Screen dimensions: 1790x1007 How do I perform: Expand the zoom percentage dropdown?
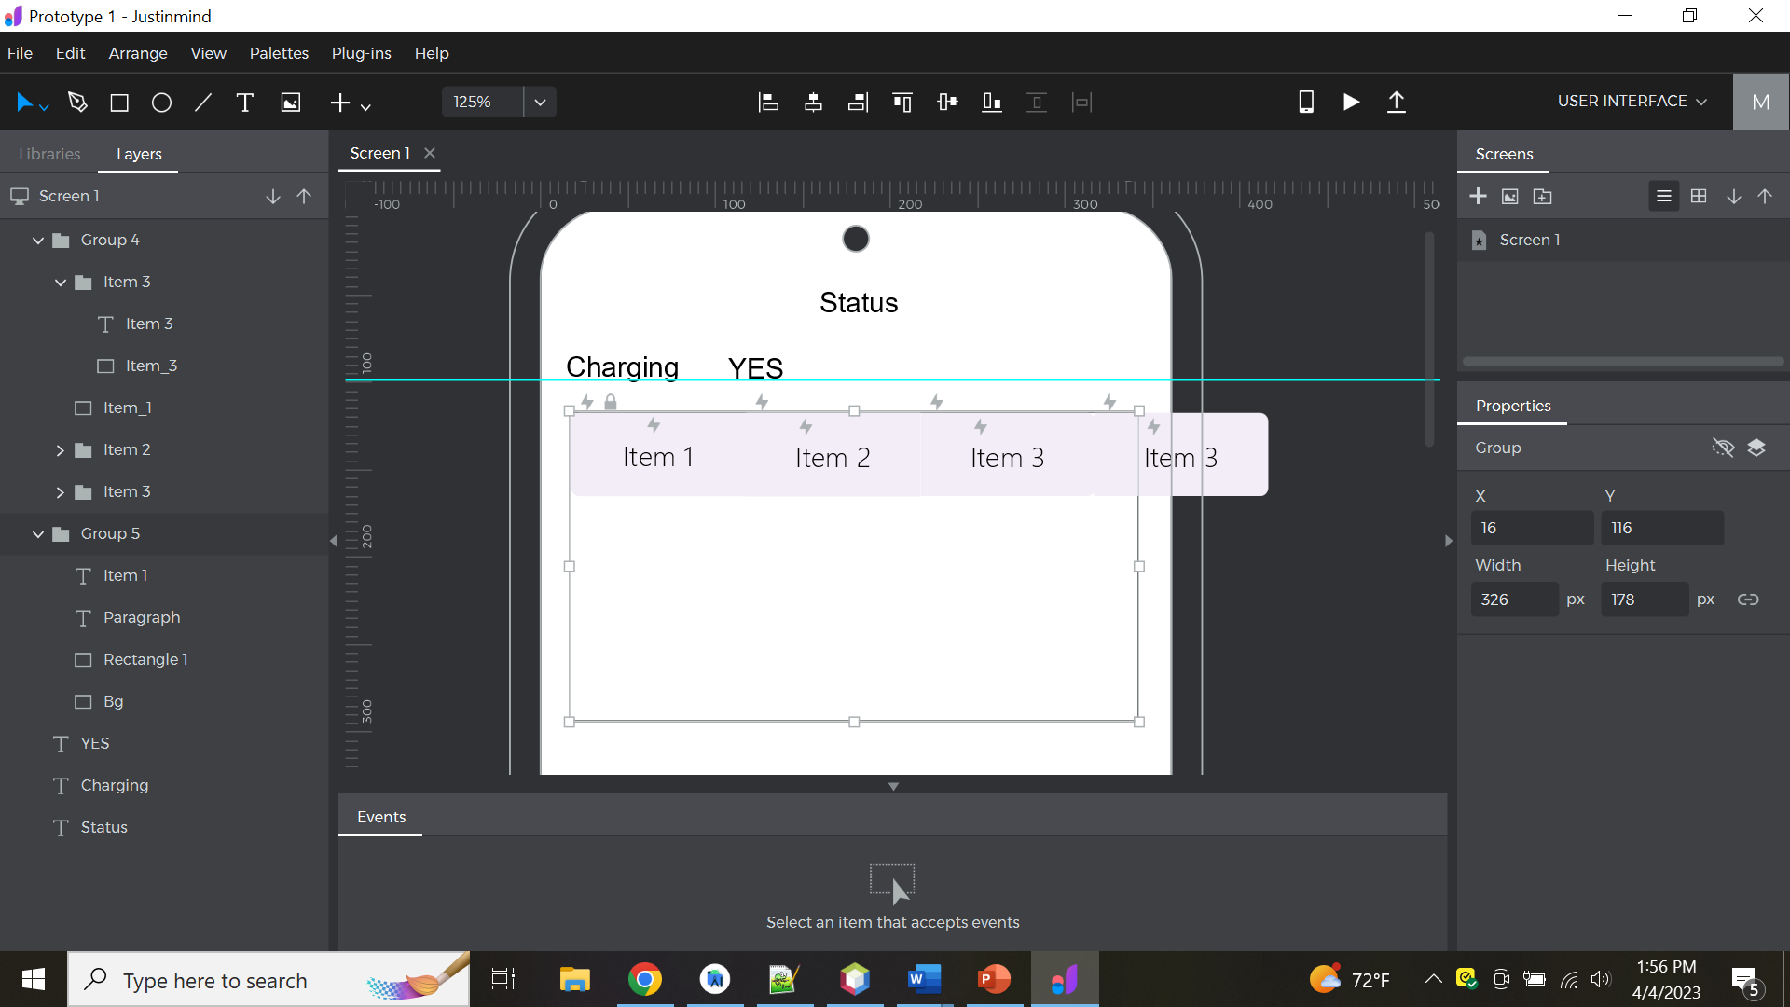tap(541, 101)
